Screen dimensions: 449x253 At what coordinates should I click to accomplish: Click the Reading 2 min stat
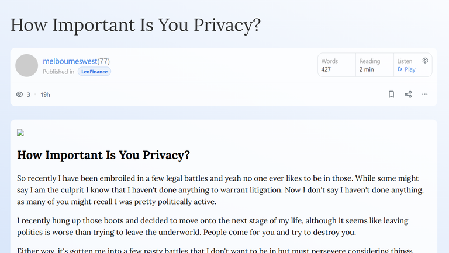(x=375, y=65)
